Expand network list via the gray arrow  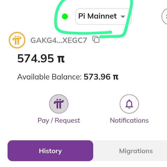123,17
